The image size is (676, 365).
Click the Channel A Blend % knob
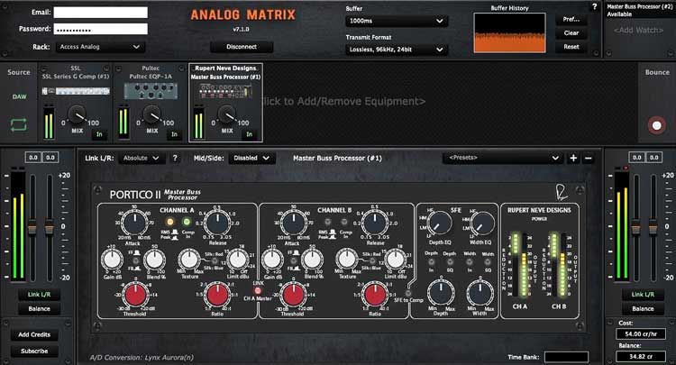154,260
